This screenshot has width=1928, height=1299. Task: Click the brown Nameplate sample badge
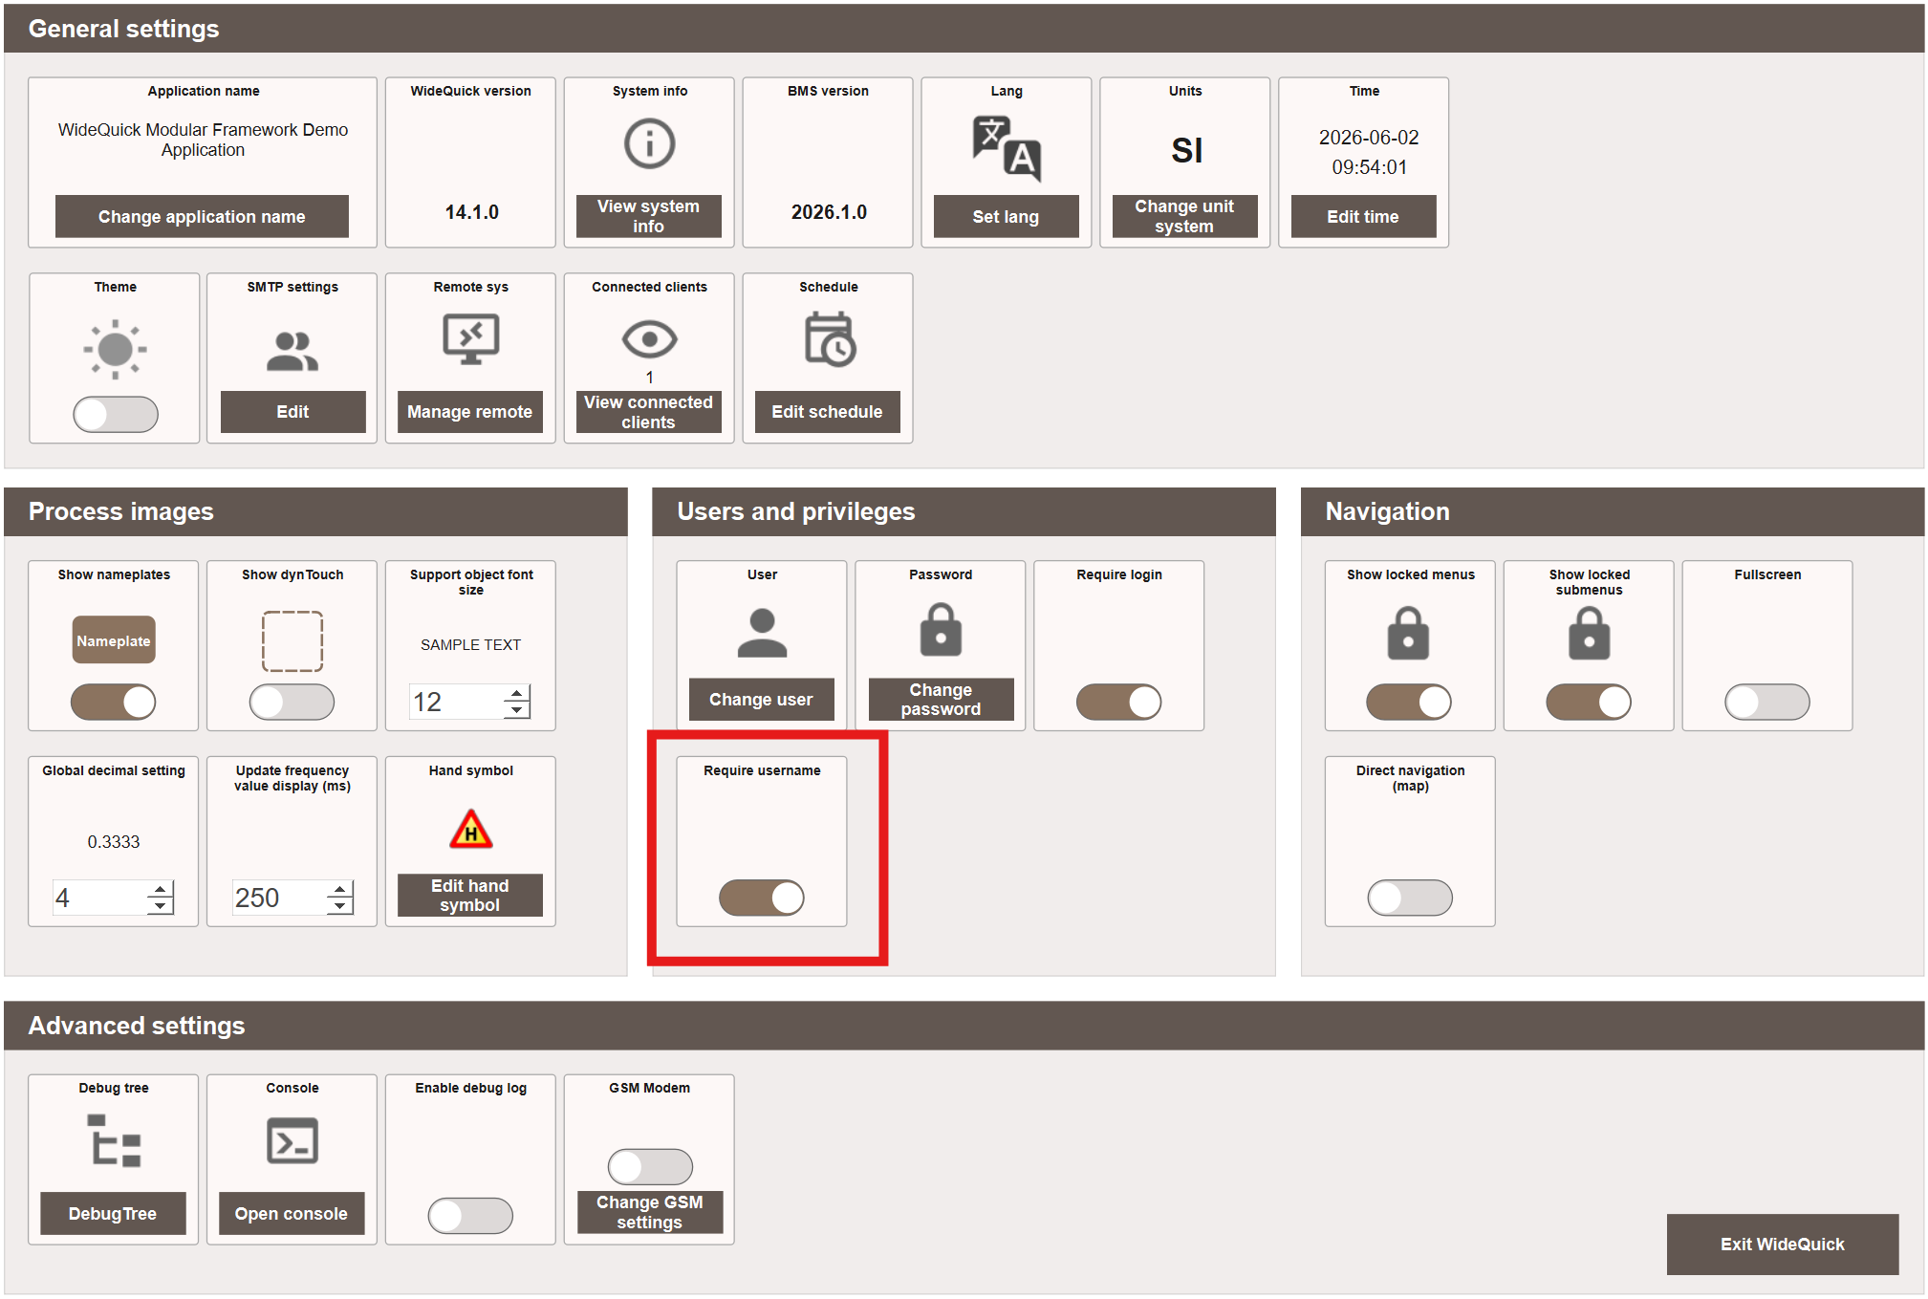point(114,640)
